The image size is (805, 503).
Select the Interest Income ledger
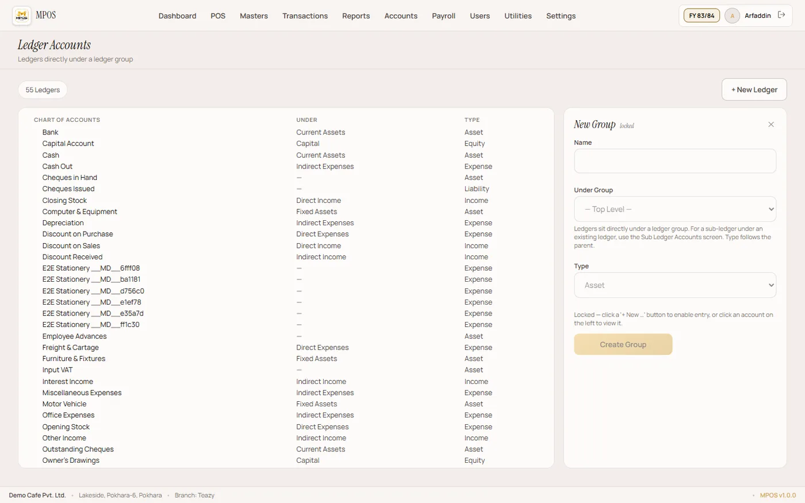pyautogui.click(x=286, y=381)
